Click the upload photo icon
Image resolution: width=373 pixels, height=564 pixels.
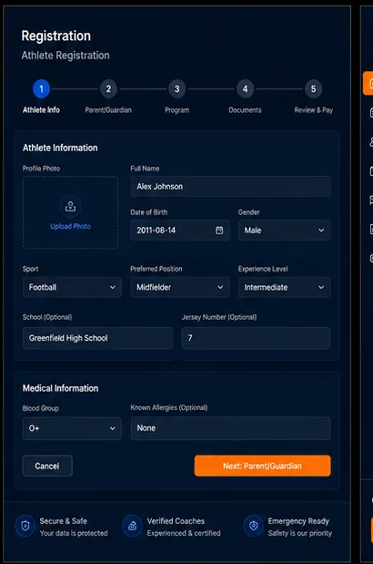[70, 206]
